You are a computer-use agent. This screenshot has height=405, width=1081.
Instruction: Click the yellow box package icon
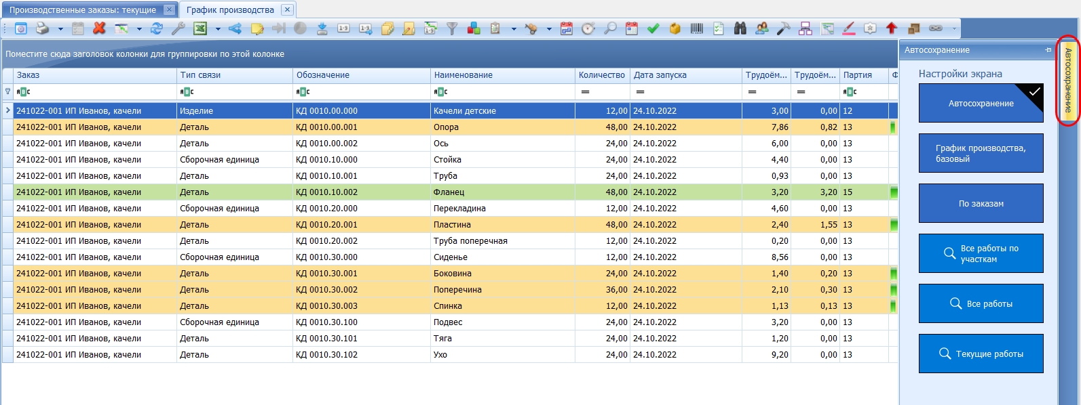click(675, 28)
